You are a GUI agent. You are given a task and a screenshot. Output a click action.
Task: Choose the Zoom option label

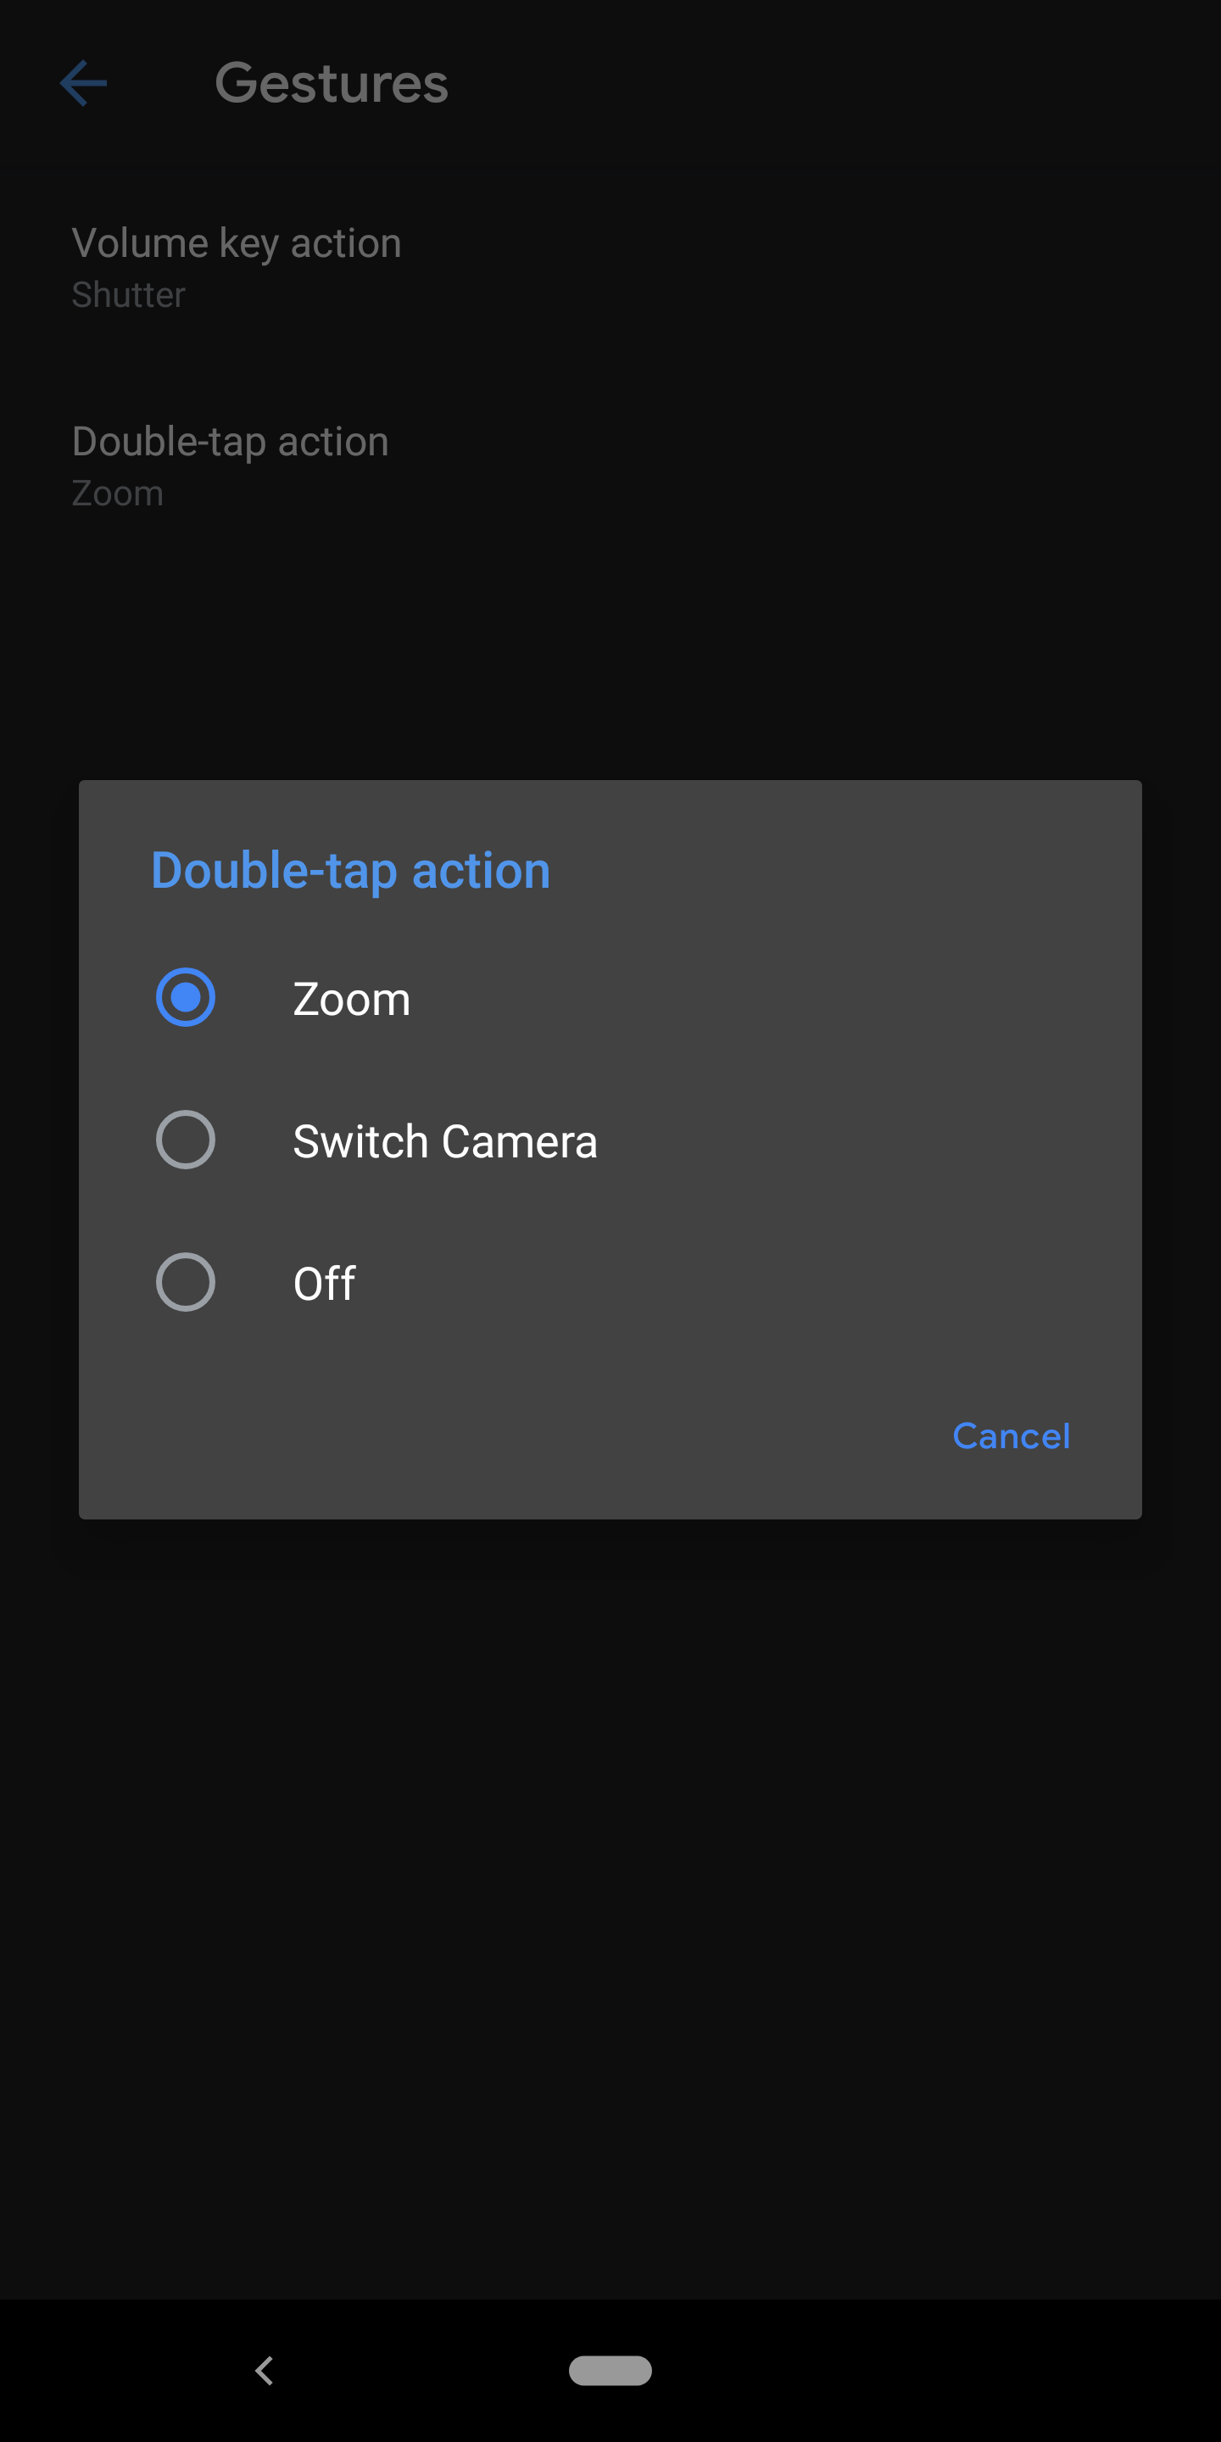coord(352,999)
